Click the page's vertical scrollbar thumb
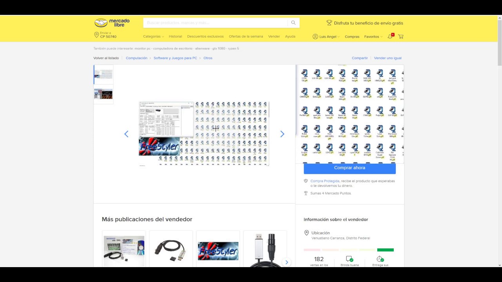 coord(500,42)
